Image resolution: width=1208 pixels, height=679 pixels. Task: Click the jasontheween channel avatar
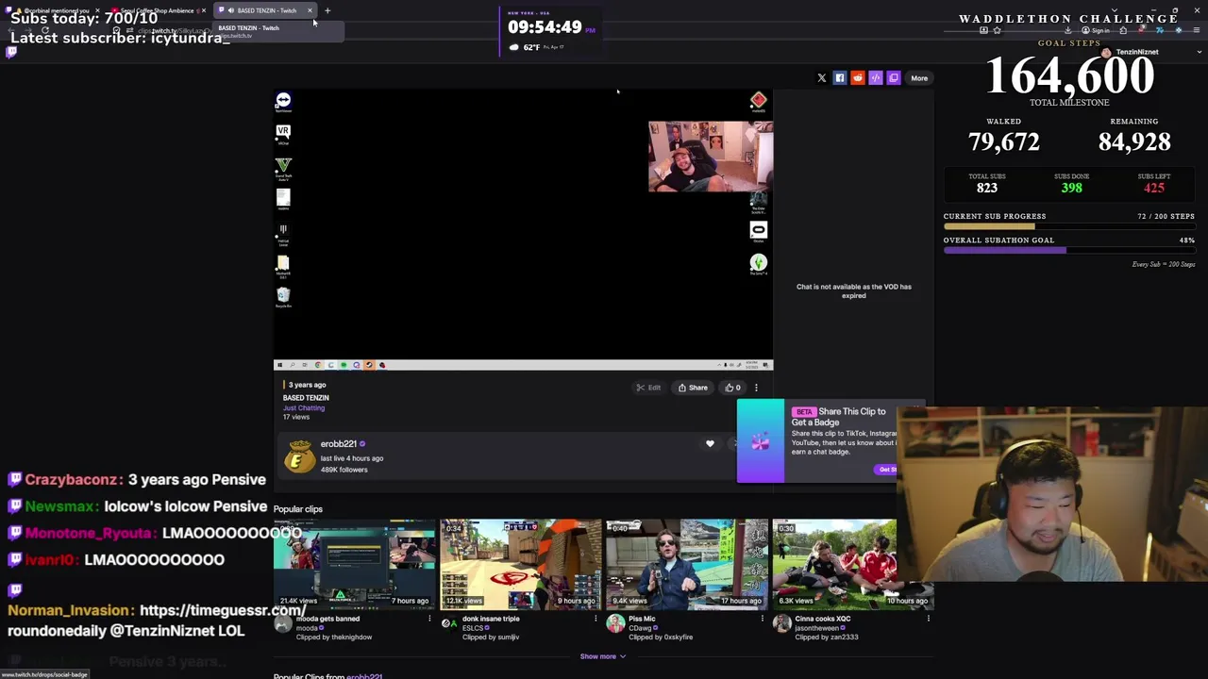[781, 623]
